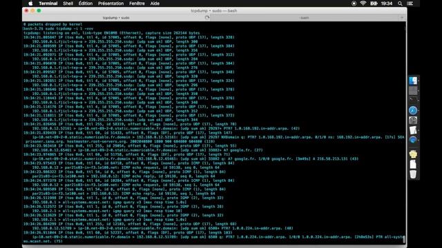
Task: Open the Édition menu
Action: tap(86, 3)
